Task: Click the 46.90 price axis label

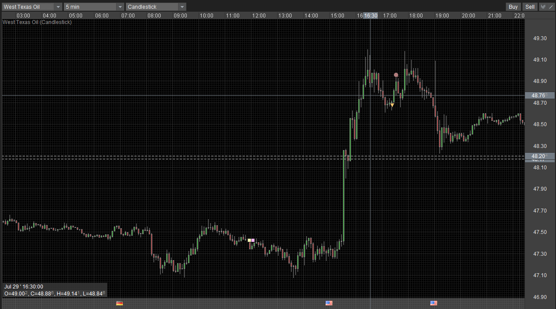Action: pyautogui.click(x=540, y=297)
